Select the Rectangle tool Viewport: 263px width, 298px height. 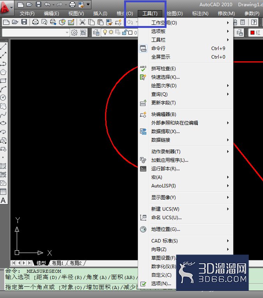(x=3, y=81)
